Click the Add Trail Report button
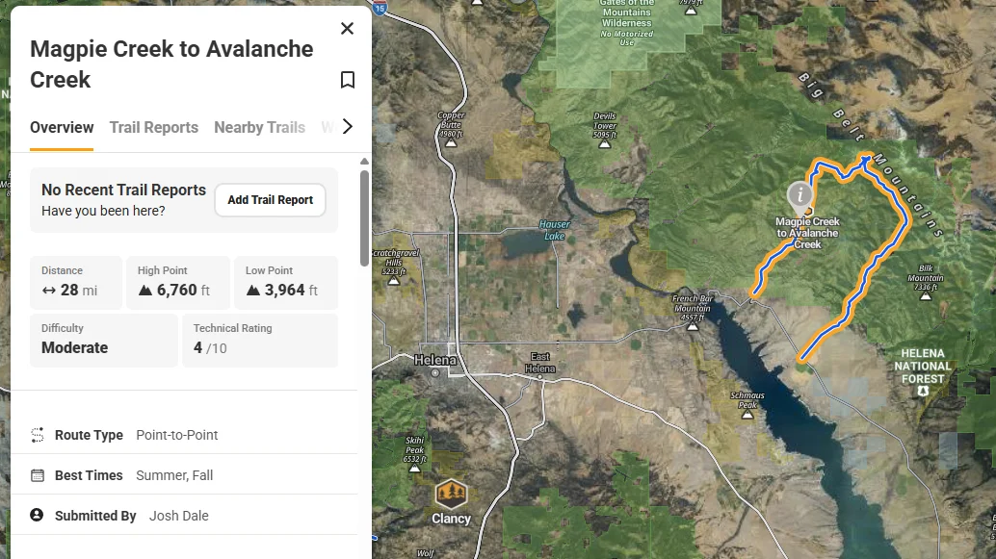Viewport: 996px width, 559px height. pyautogui.click(x=270, y=200)
